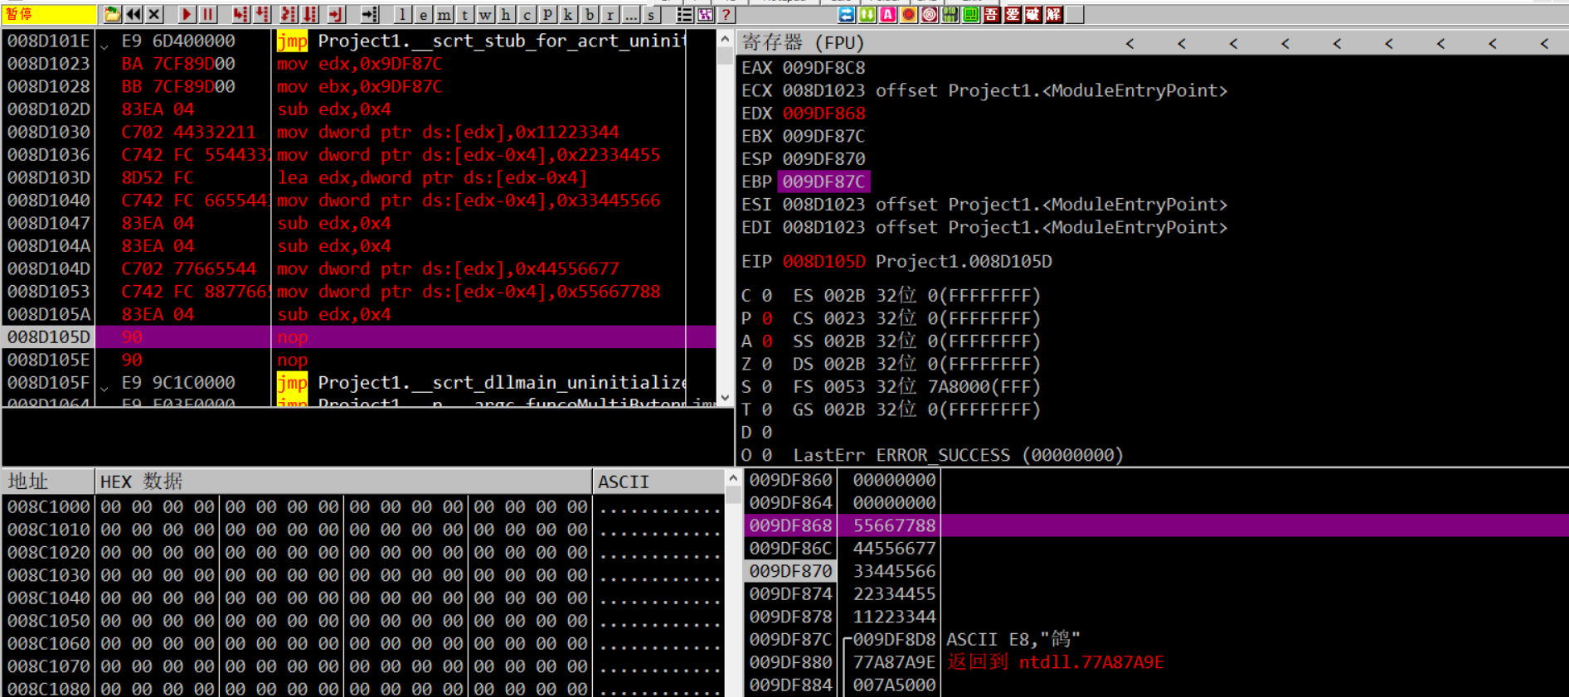The image size is (1569, 697).
Task: Select instruction 'sub edx,0x4' at 008D102D
Action: (334, 109)
